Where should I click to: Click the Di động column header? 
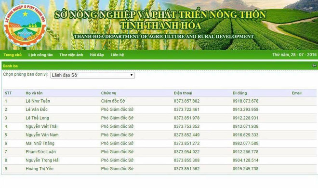click(x=240, y=93)
